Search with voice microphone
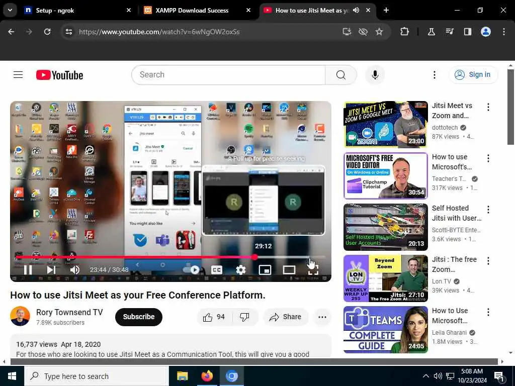 pyautogui.click(x=375, y=75)
